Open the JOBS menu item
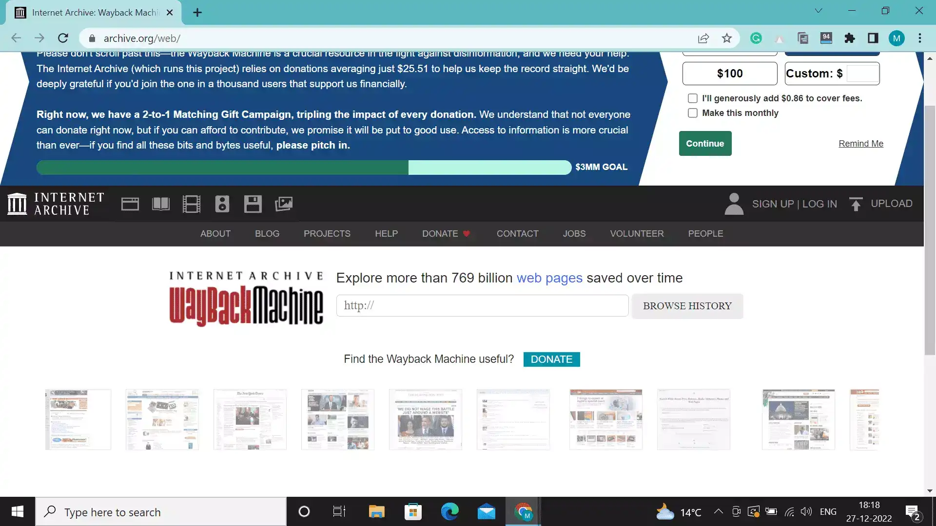This screenshot has width=936, height=526. point(574,234)
